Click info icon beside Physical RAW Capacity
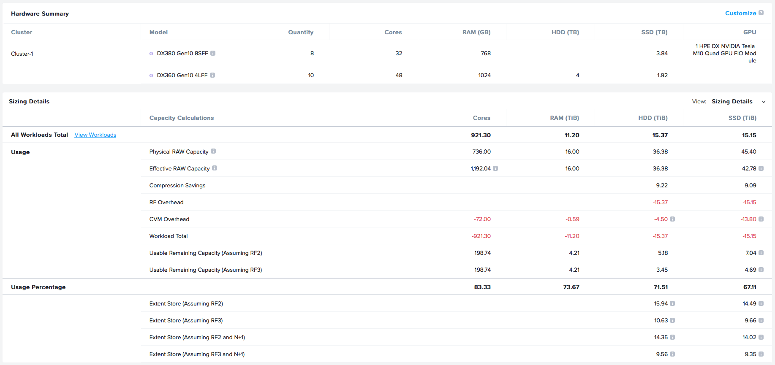This screenshot has width=775, height=365. pos(213,151)
